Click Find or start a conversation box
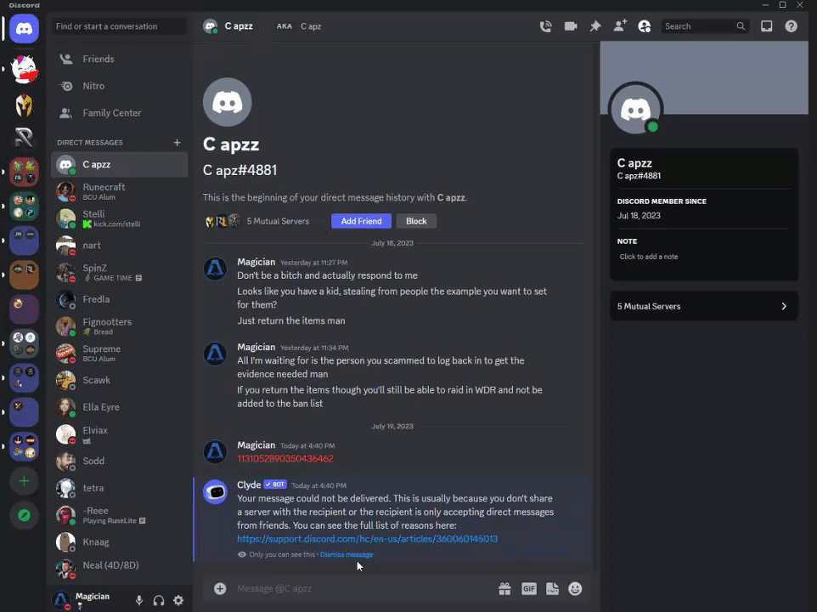 pyautogui.click(x=120, y=26)
